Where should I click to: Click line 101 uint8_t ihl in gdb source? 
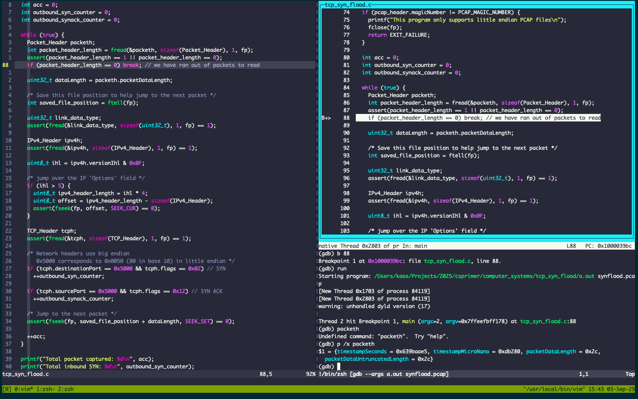(x=426, y=216)
